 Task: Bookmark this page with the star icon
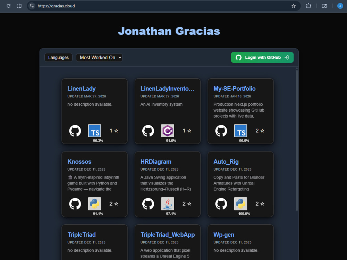[294, 6]
